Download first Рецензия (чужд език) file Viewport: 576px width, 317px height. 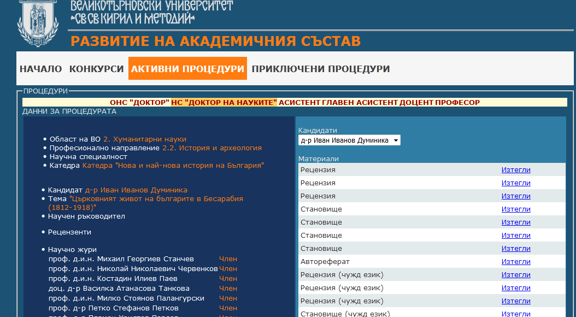516,275
